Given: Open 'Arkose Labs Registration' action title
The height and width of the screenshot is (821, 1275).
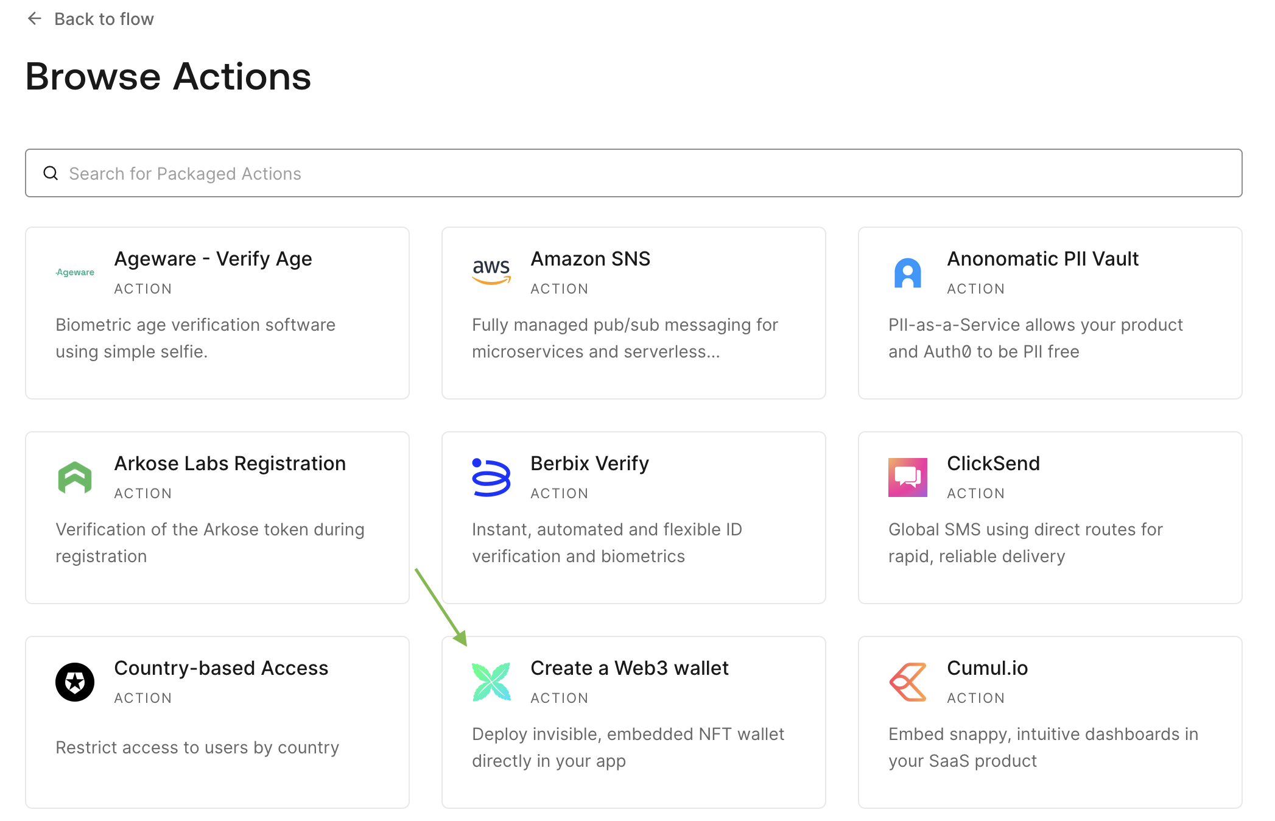Looking at the screenshot, I should (x=230, y=463).
